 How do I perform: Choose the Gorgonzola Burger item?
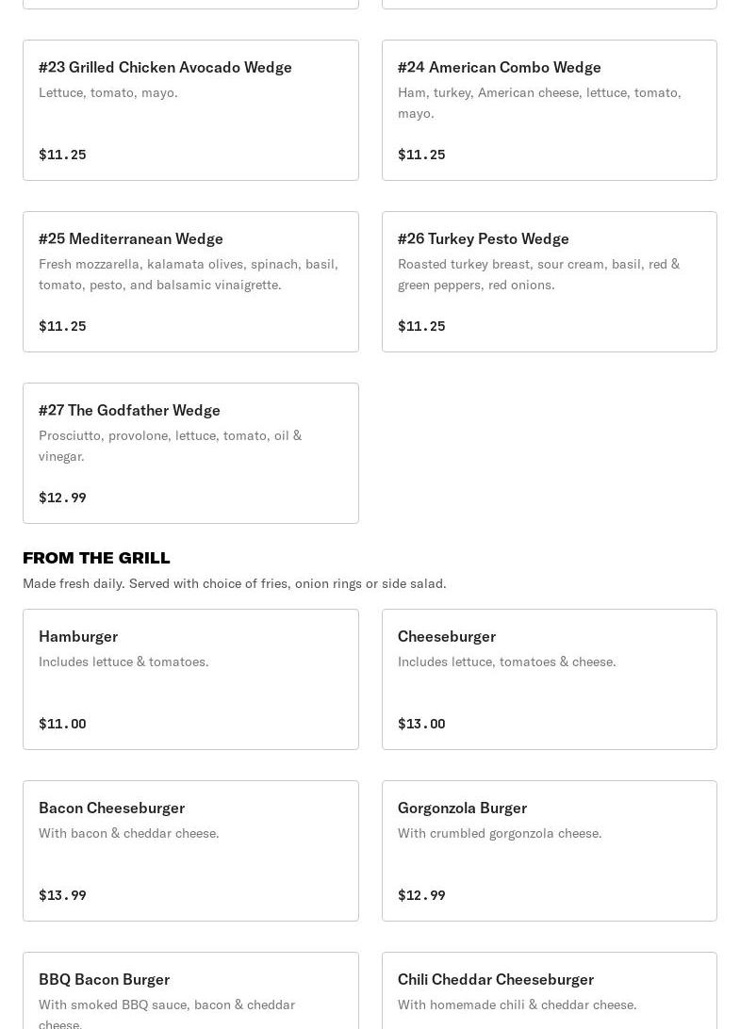[549, 850]
